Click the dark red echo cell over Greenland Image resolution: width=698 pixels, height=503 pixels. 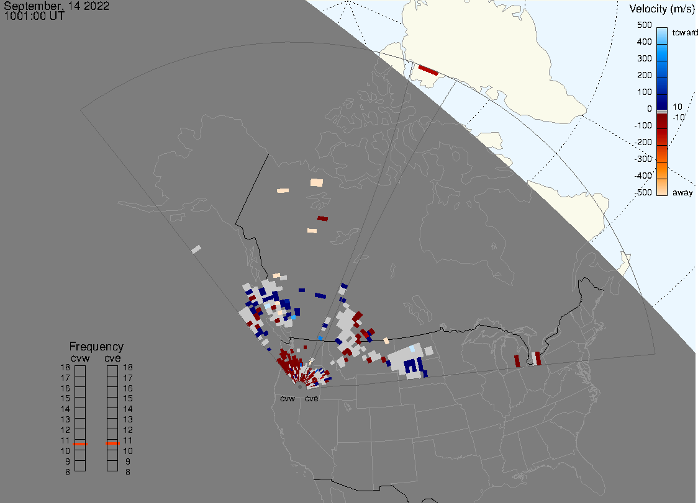(x=428, y=70)
